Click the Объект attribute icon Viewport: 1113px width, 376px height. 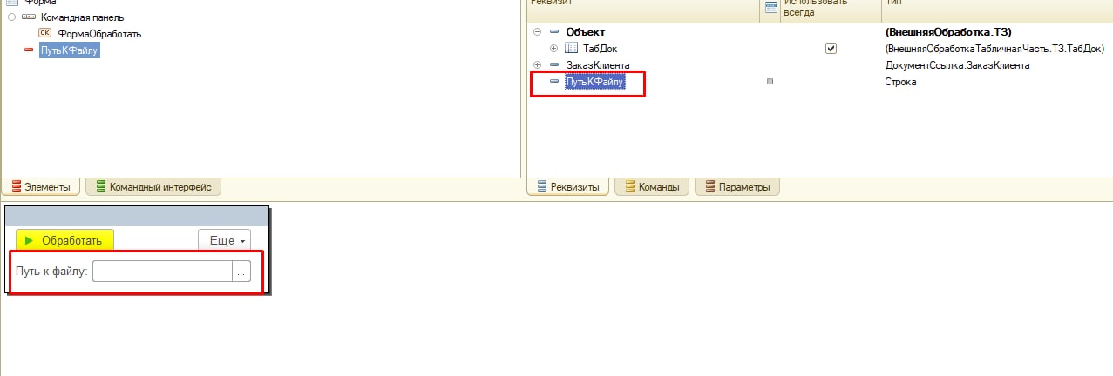click(555, 32)
